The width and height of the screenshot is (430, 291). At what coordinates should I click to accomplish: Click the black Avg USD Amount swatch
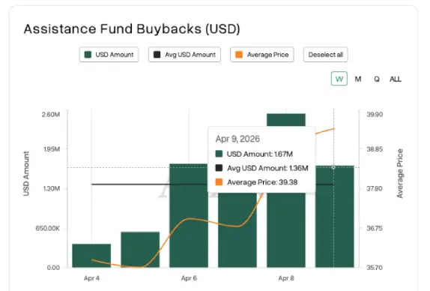point(157,55)
